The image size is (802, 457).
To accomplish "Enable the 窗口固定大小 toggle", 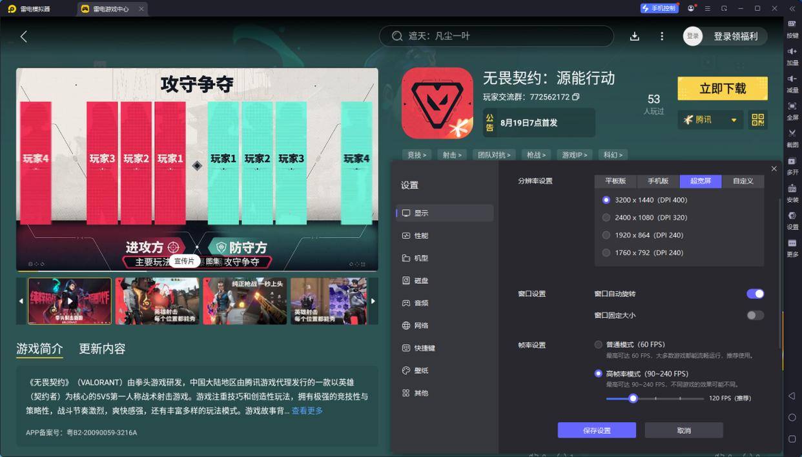I will (x=755, y=315).
